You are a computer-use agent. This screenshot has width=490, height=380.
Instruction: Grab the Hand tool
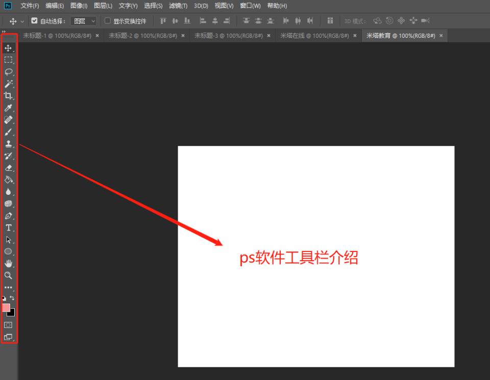tap(8, 263)
